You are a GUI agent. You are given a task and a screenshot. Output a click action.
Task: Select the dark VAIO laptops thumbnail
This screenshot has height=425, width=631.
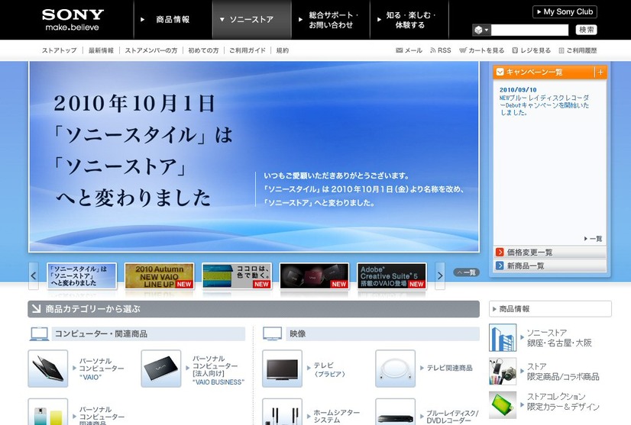(x=314, y=275)
